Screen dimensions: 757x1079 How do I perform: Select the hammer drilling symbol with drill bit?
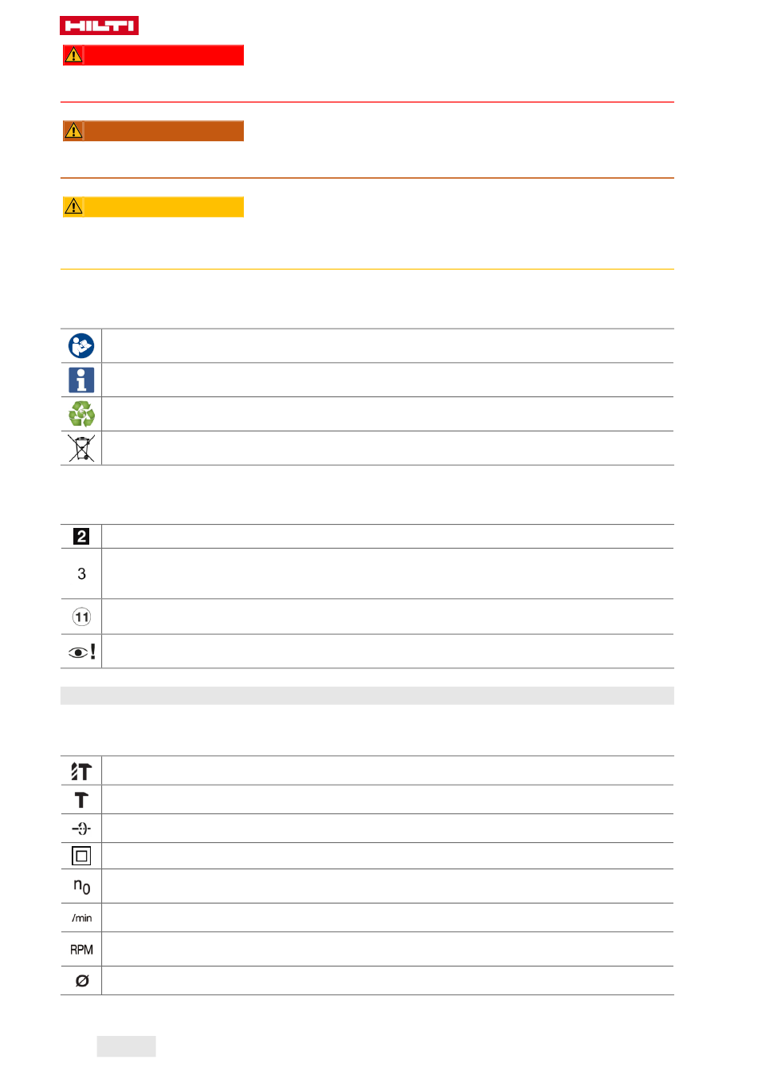coord(81,771)
